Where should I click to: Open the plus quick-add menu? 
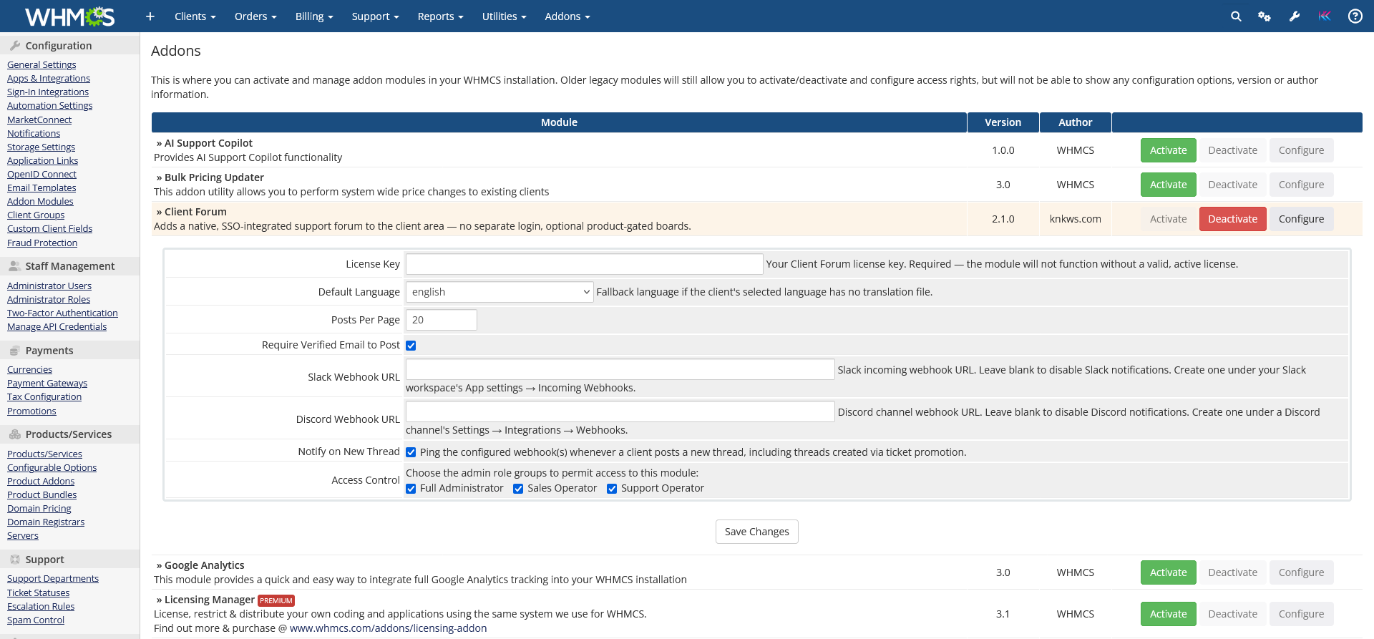coord(150,16)
